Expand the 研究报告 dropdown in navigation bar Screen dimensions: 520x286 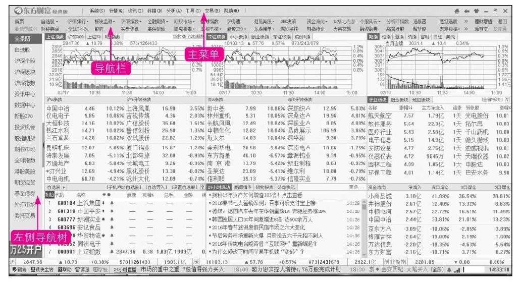tap(185, 29)
